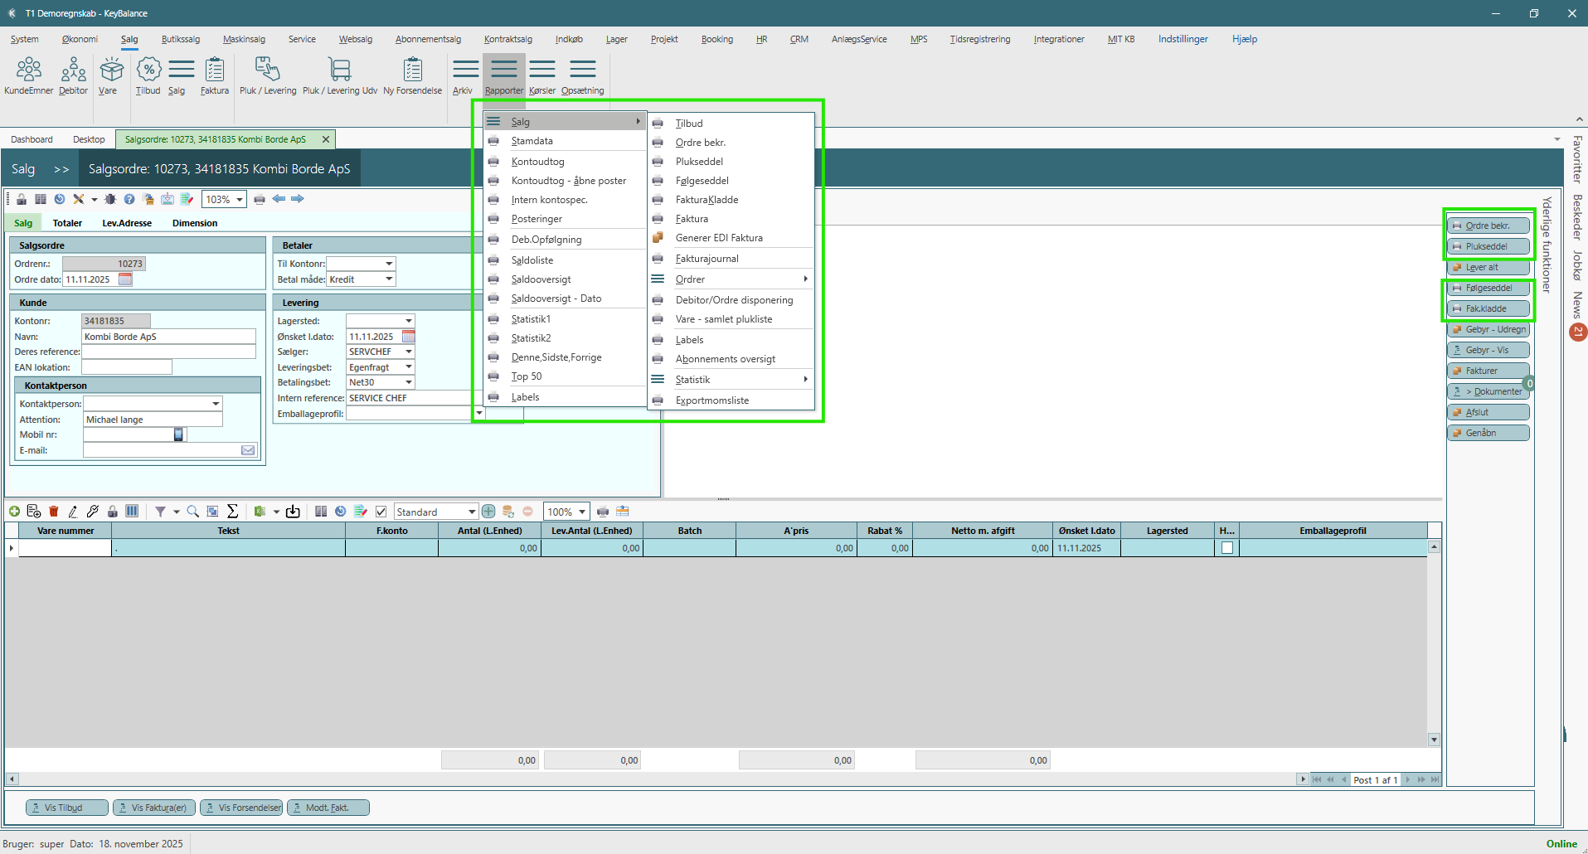The width and height of the screenshot is (1588, 854).
Task: Click the envelope icon in E-mail field
Action: coord(248,450)
